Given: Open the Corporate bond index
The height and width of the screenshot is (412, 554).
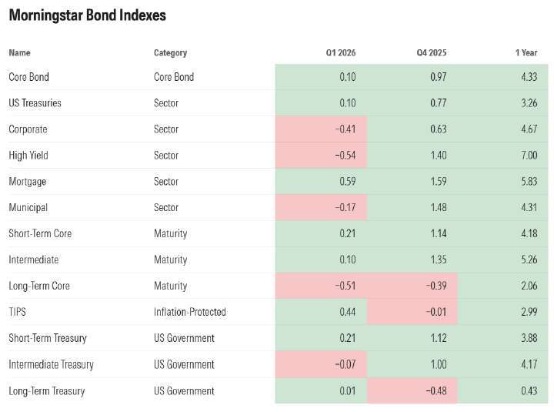Looking at the screenshot, I should [28, 129].
